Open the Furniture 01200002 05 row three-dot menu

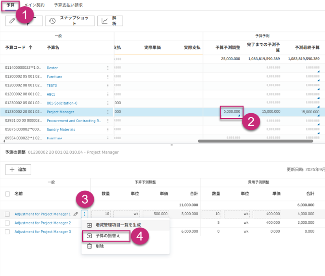pos(108,77)
